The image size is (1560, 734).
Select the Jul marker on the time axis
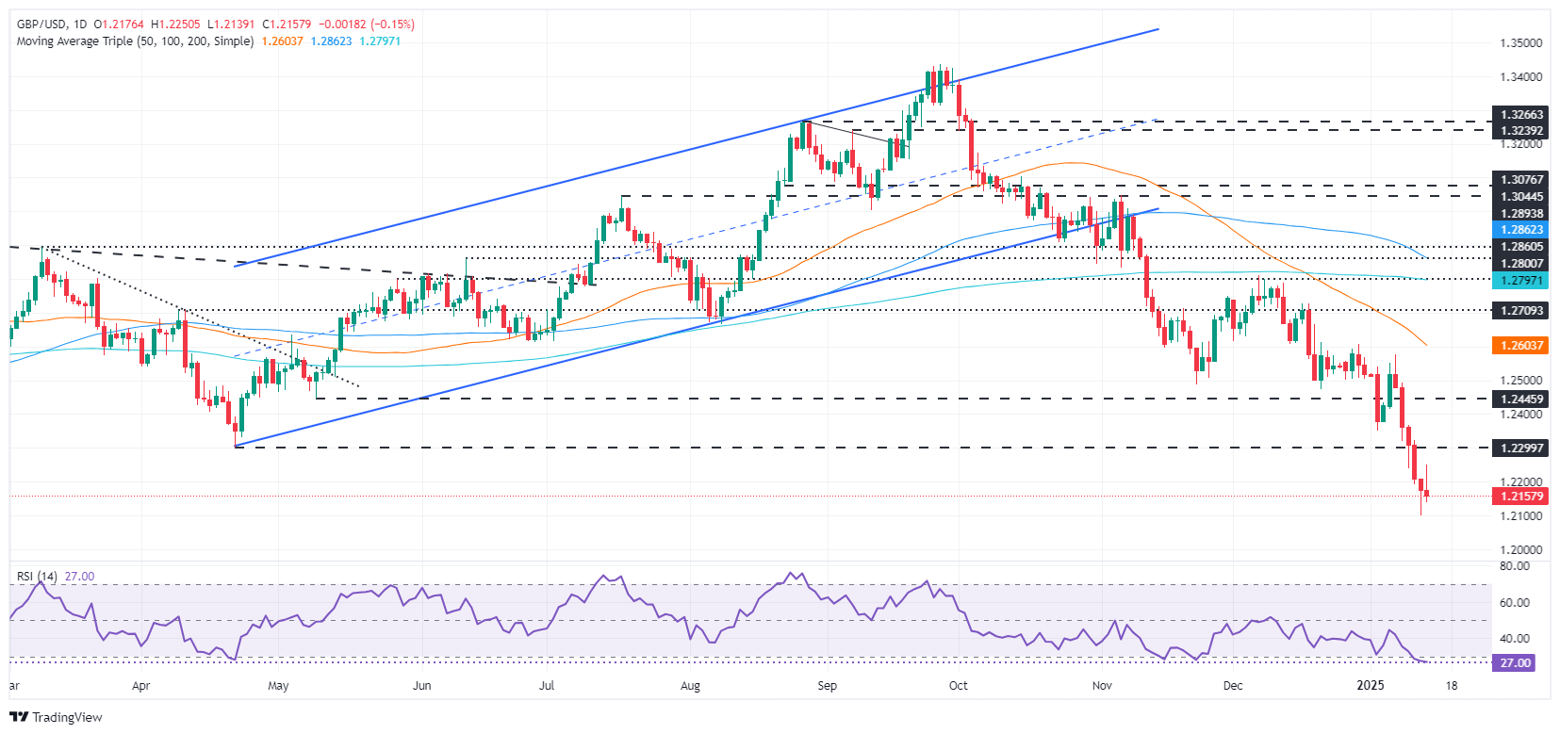click(546, 686)
